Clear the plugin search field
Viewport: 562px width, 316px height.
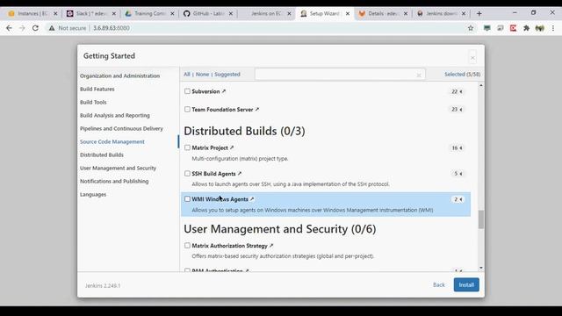[x=419, y=75]
